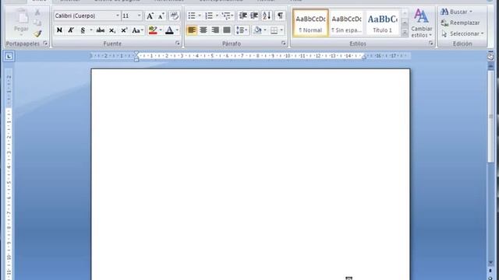Click the Copy icon in Portapapeles
The width and height of the screenshot is (499, 280).
click(x=37, y=23)
